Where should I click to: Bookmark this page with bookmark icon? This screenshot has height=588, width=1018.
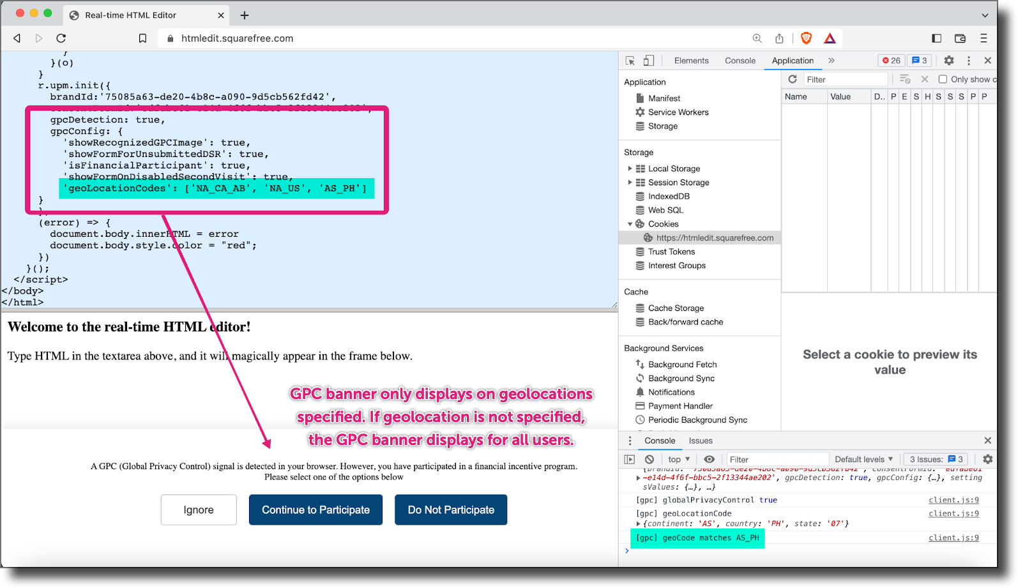point(142,38)
